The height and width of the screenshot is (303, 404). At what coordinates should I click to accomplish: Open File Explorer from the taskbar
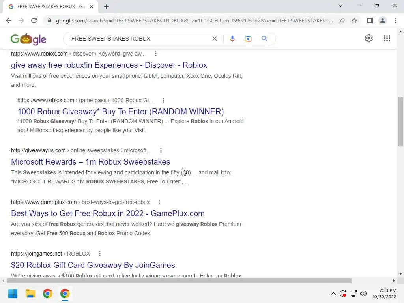point(30,294)
